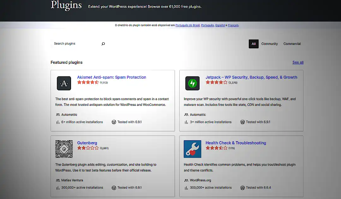Open the Jetpack green lightning icon
Image resolution: width=341 pixels, height=199 pixels.
(193, 83)
